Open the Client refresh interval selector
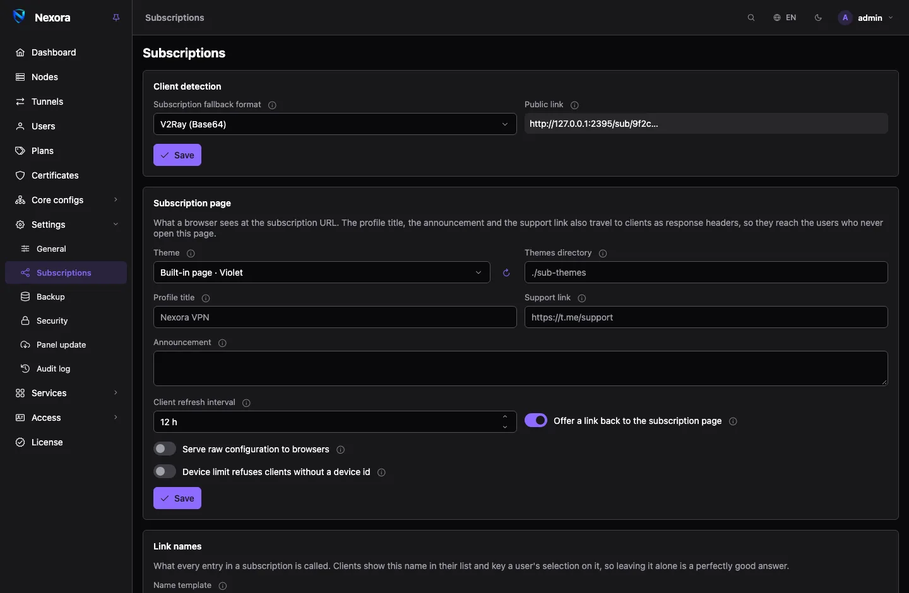 click(335, 422)
